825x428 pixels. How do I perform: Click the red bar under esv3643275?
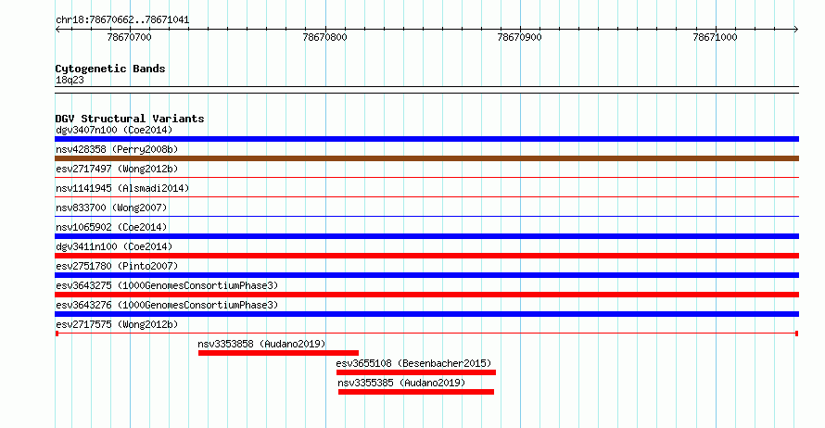click(x=426, y=295)
